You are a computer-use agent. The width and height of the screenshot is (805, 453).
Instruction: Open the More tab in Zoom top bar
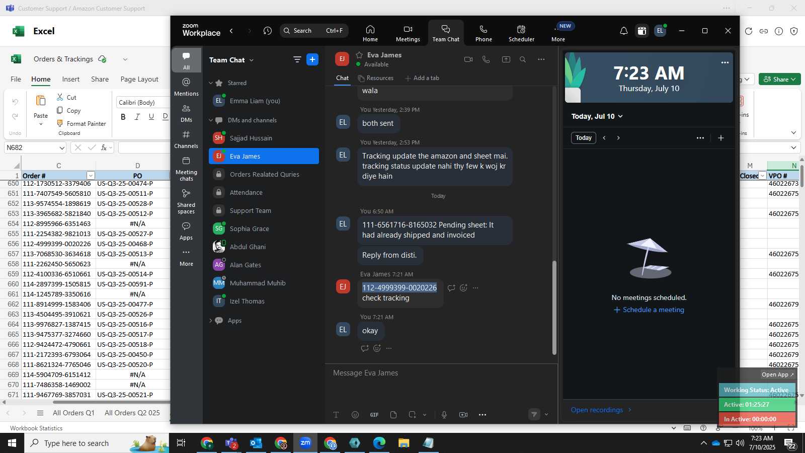558,33
